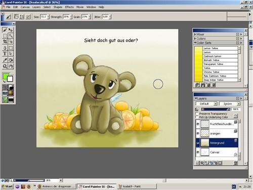Select the Rectangular Shape tool
This screenshot has height=190, width=253.
[x=11, y=48]
